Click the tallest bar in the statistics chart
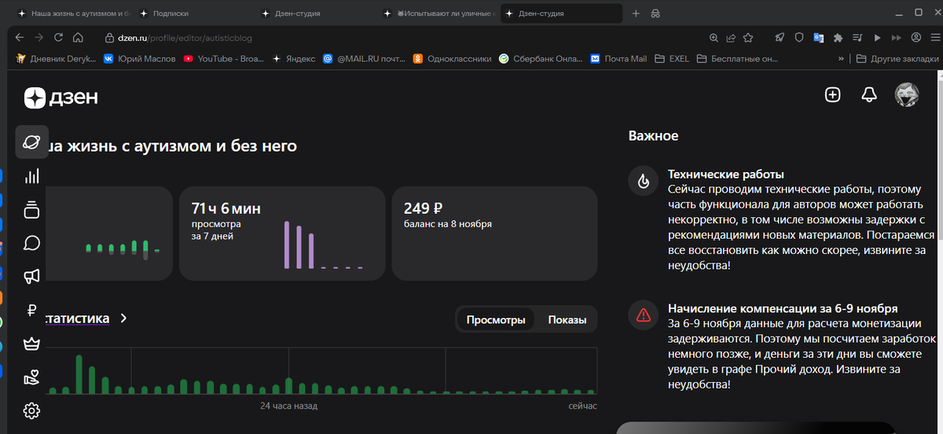The width and height of the screenshot is (943, 434). (x=79, y=374)
